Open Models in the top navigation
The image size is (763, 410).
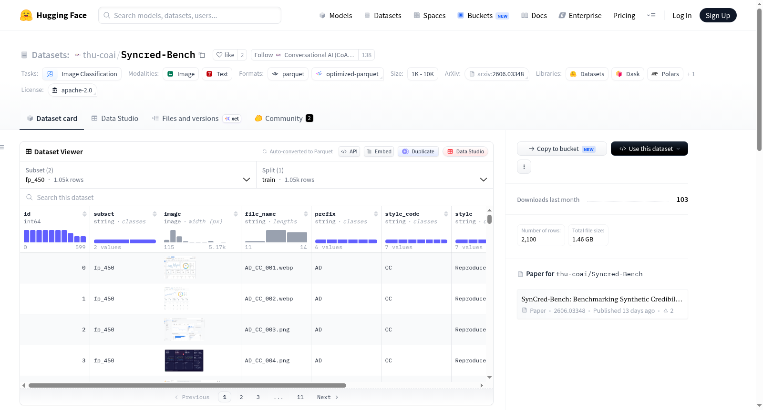(336, 15)
